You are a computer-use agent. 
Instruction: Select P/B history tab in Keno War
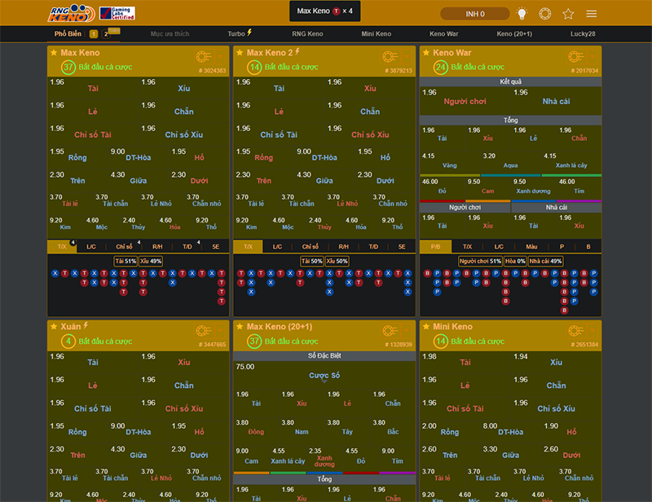point(435,247)
